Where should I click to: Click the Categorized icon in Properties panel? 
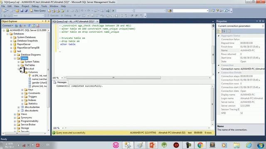(219, 31)
